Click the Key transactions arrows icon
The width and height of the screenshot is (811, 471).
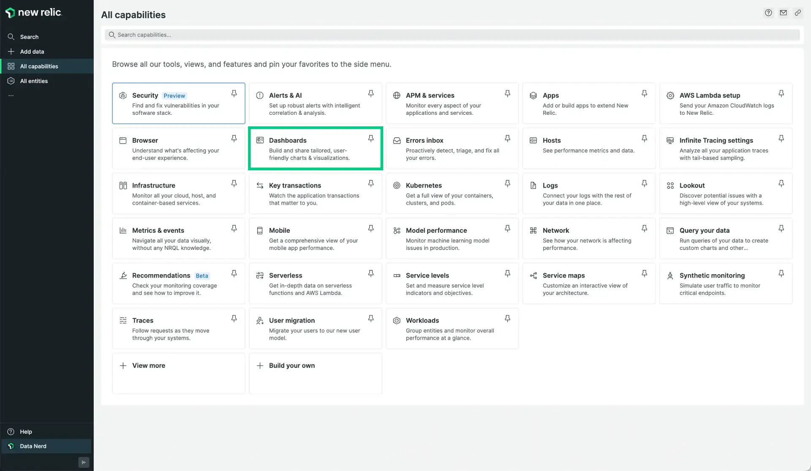(x=260, y=185)
